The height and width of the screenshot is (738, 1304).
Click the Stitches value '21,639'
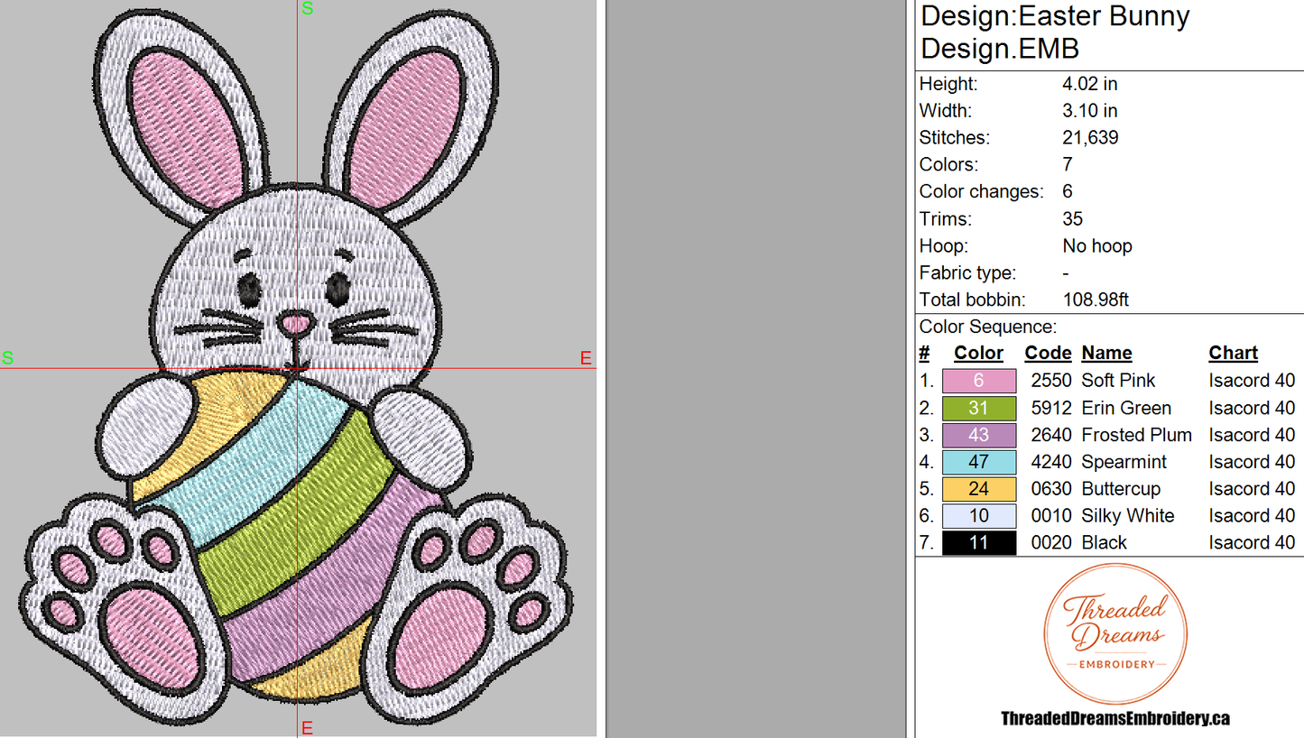[1090, 138]
